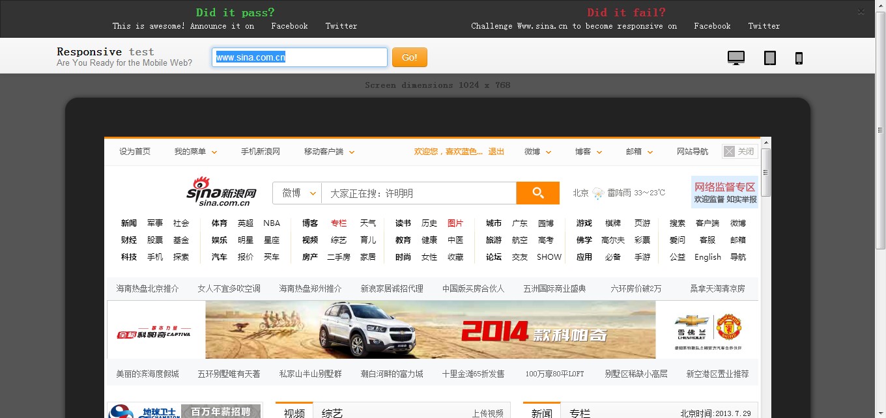Click 上传视频 link
The image size is (886, 418).
click(488, 413)
